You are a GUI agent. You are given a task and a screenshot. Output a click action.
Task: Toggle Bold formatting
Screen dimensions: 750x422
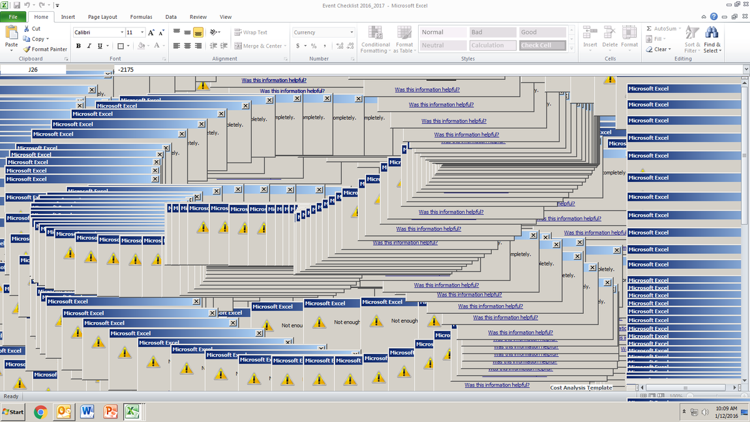[79, 46]
